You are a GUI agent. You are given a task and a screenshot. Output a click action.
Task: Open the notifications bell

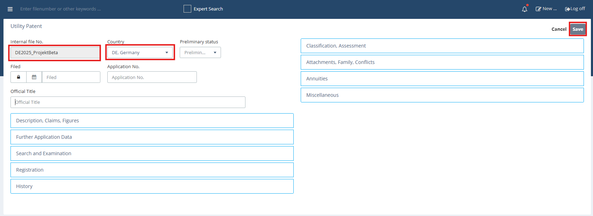(524, 9)
